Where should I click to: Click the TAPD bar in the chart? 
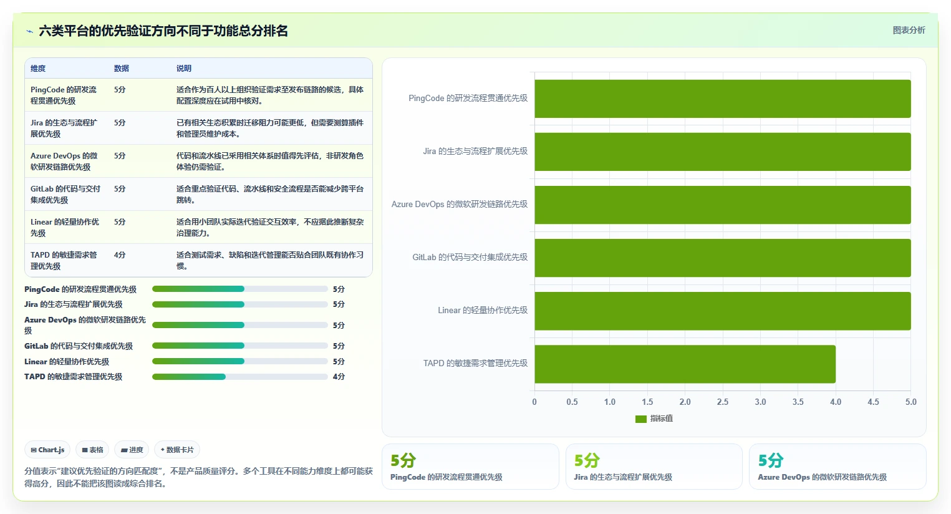click(685, 364)
